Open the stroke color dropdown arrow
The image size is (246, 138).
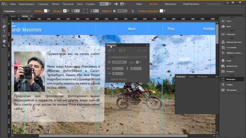tap(68, 11)
